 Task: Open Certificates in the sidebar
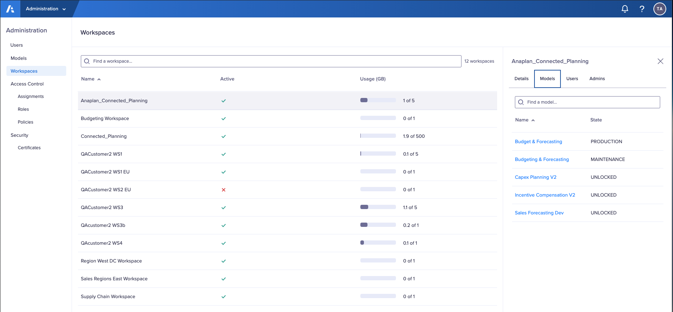pyautogui.click(x=29, y=148)
